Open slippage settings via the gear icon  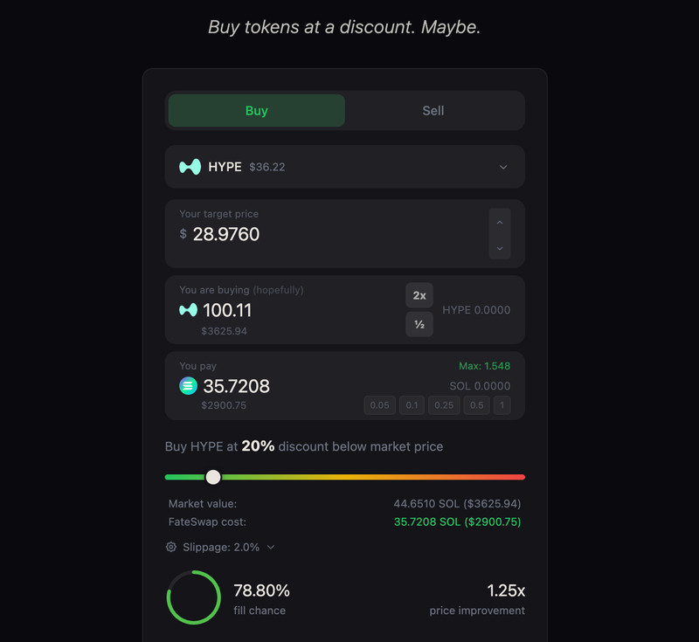click(x=170, y=547)
